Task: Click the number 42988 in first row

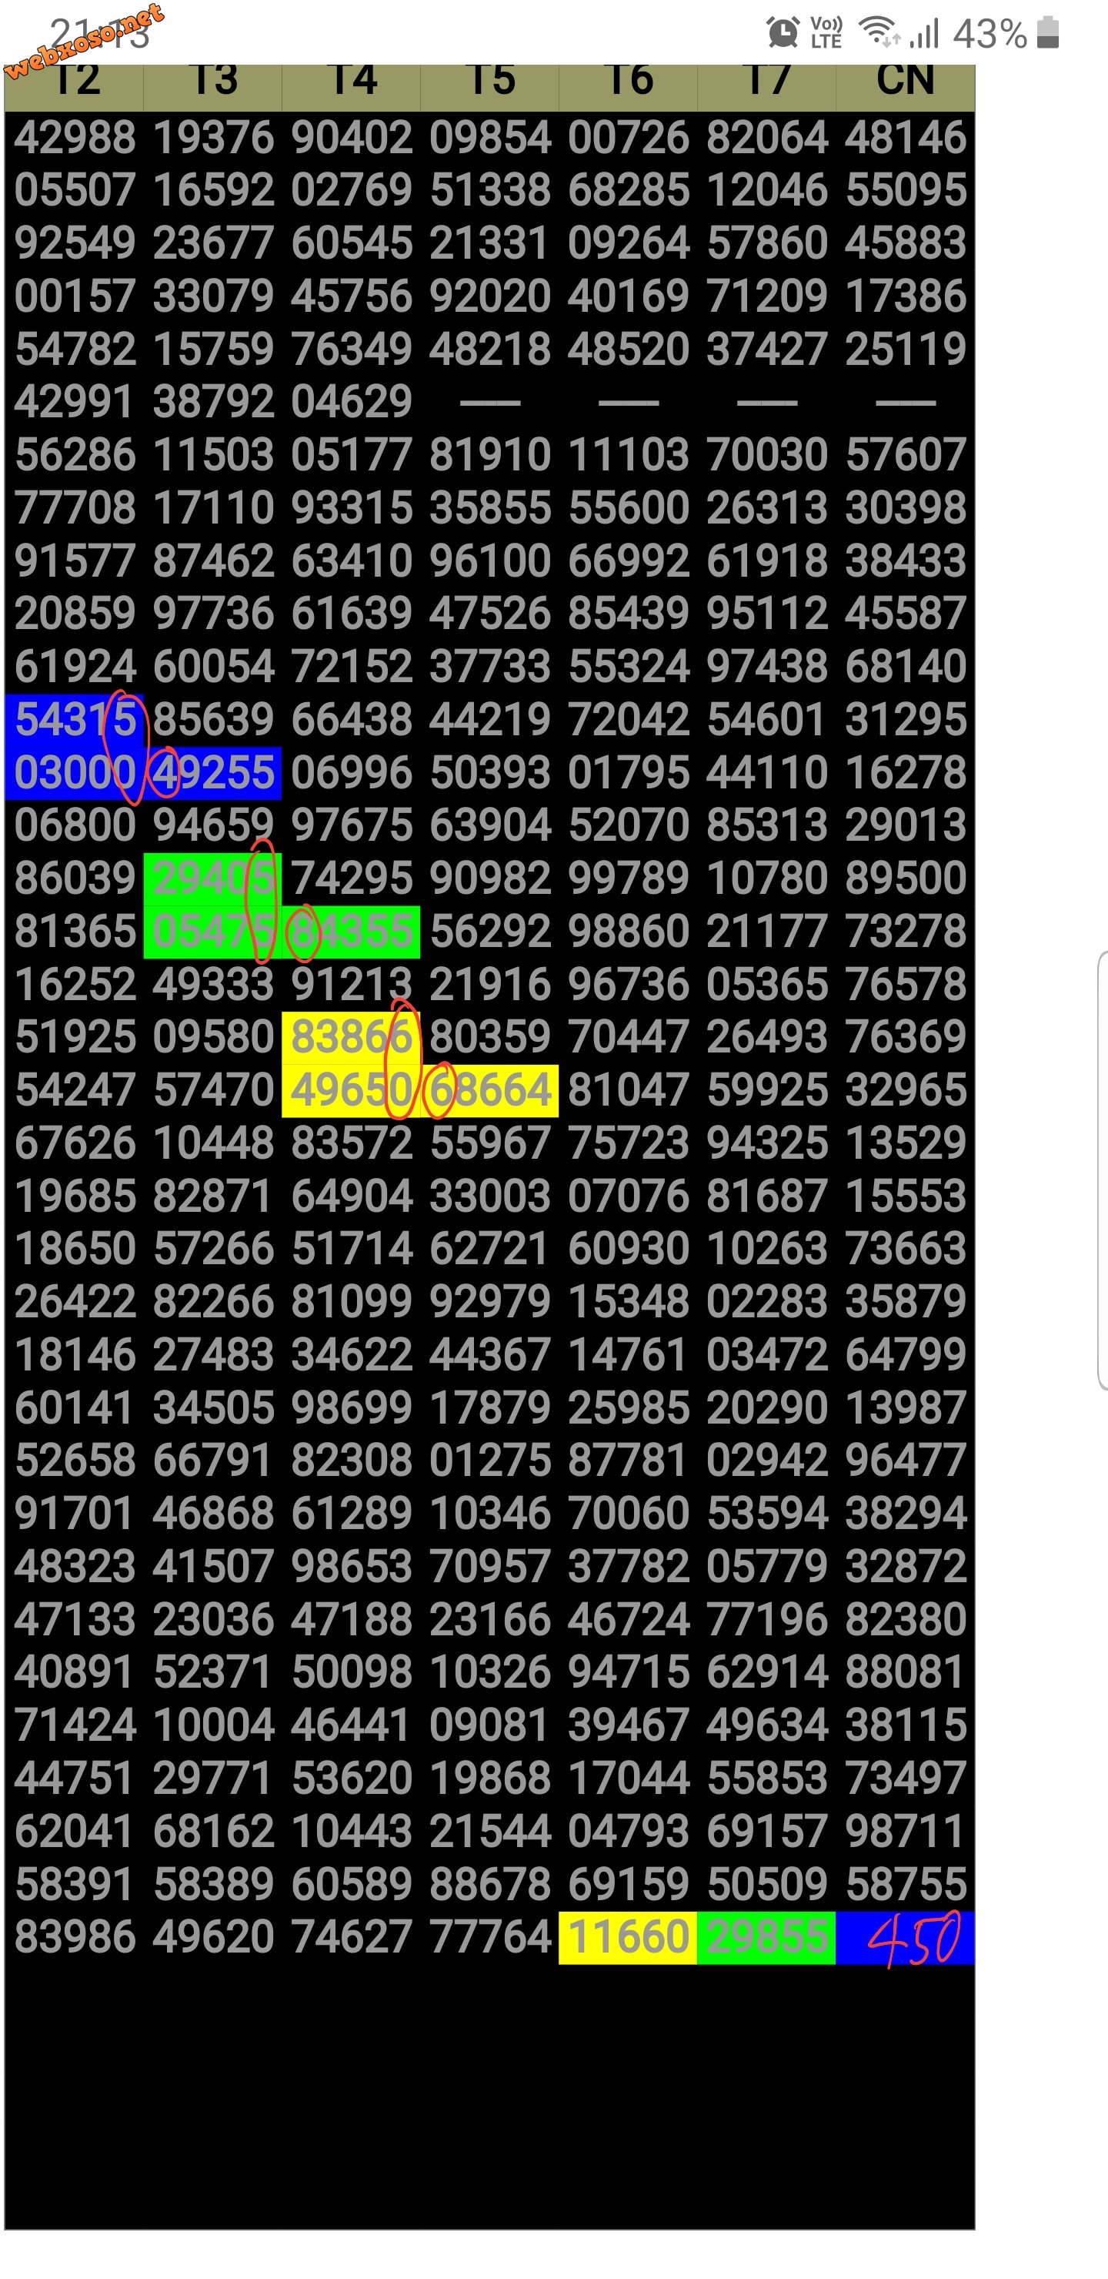Action: pyautogui.click(x=75, y=138)
